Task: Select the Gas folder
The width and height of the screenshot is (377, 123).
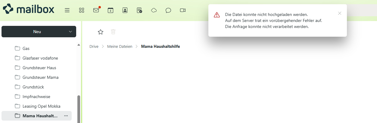Action: pos(26,48)
